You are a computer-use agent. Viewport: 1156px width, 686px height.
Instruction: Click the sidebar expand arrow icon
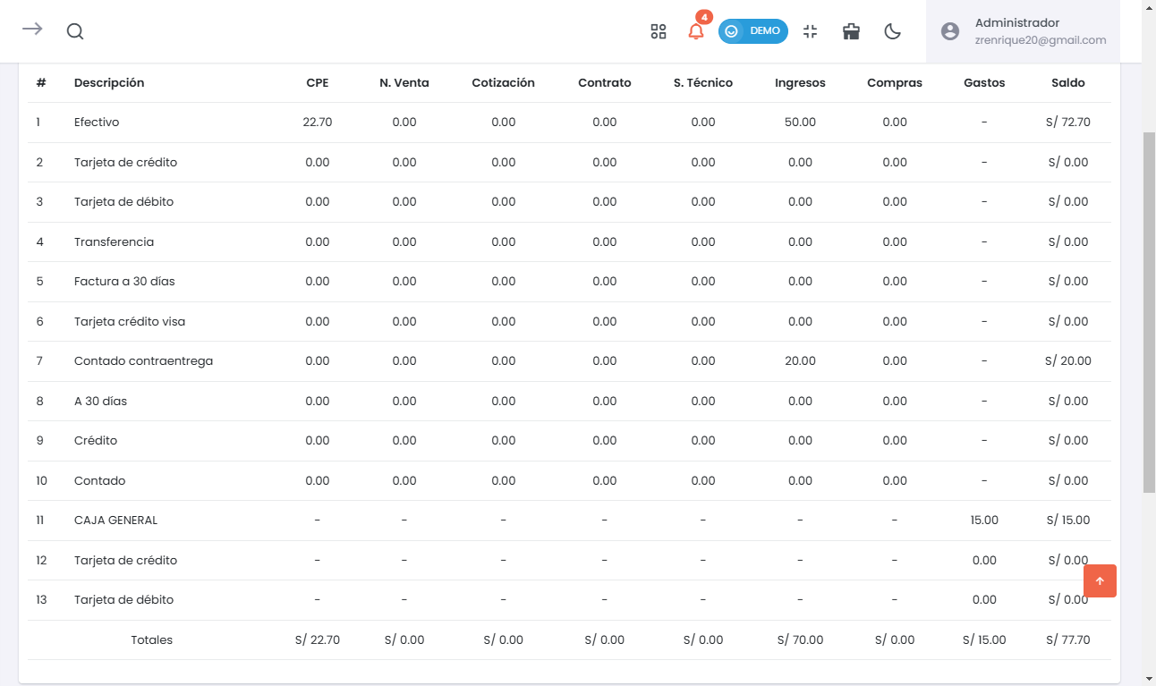(x=32, y=30)
